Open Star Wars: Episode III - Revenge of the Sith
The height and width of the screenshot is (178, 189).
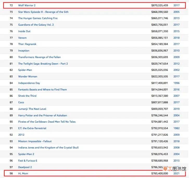tap(43, 12)
